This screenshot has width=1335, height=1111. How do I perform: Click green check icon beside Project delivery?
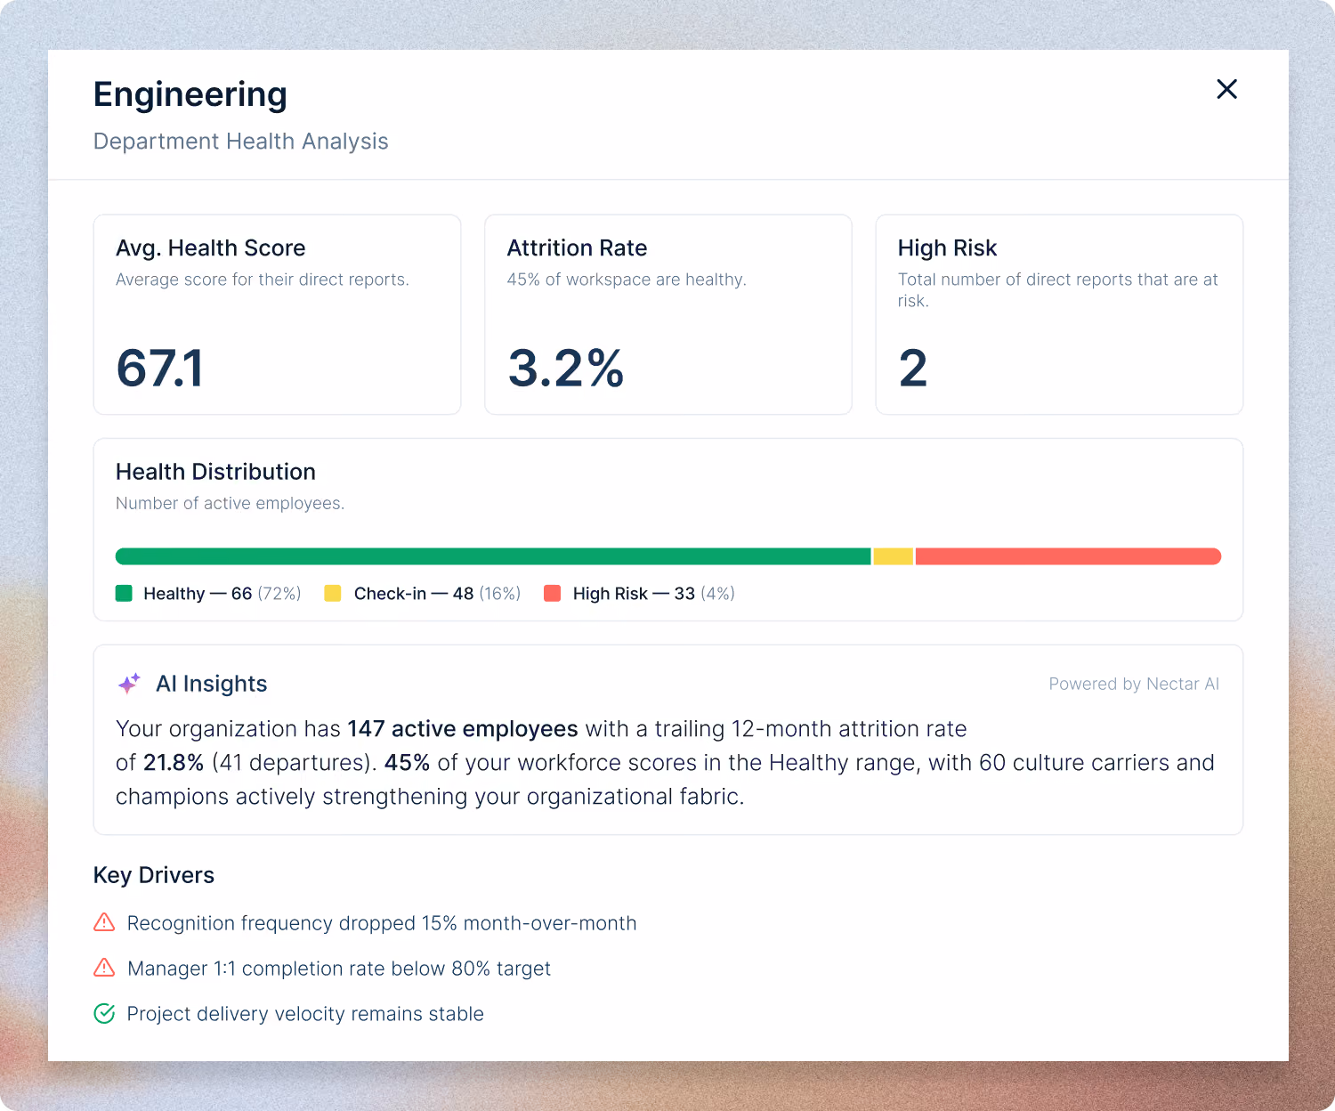click(x=104, y=1013)
